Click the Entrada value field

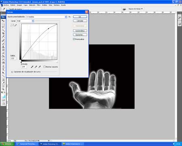click(24, 67)
